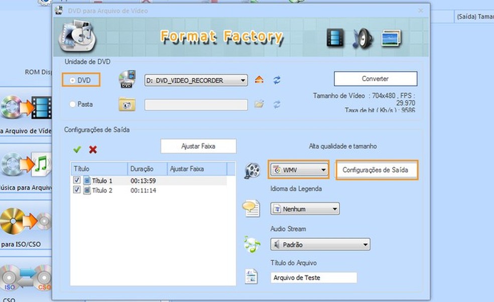Open the DVD drive dropdown D: DVD_VIDEO_RECORDER
494x302 pixels.
click(196, 80)
